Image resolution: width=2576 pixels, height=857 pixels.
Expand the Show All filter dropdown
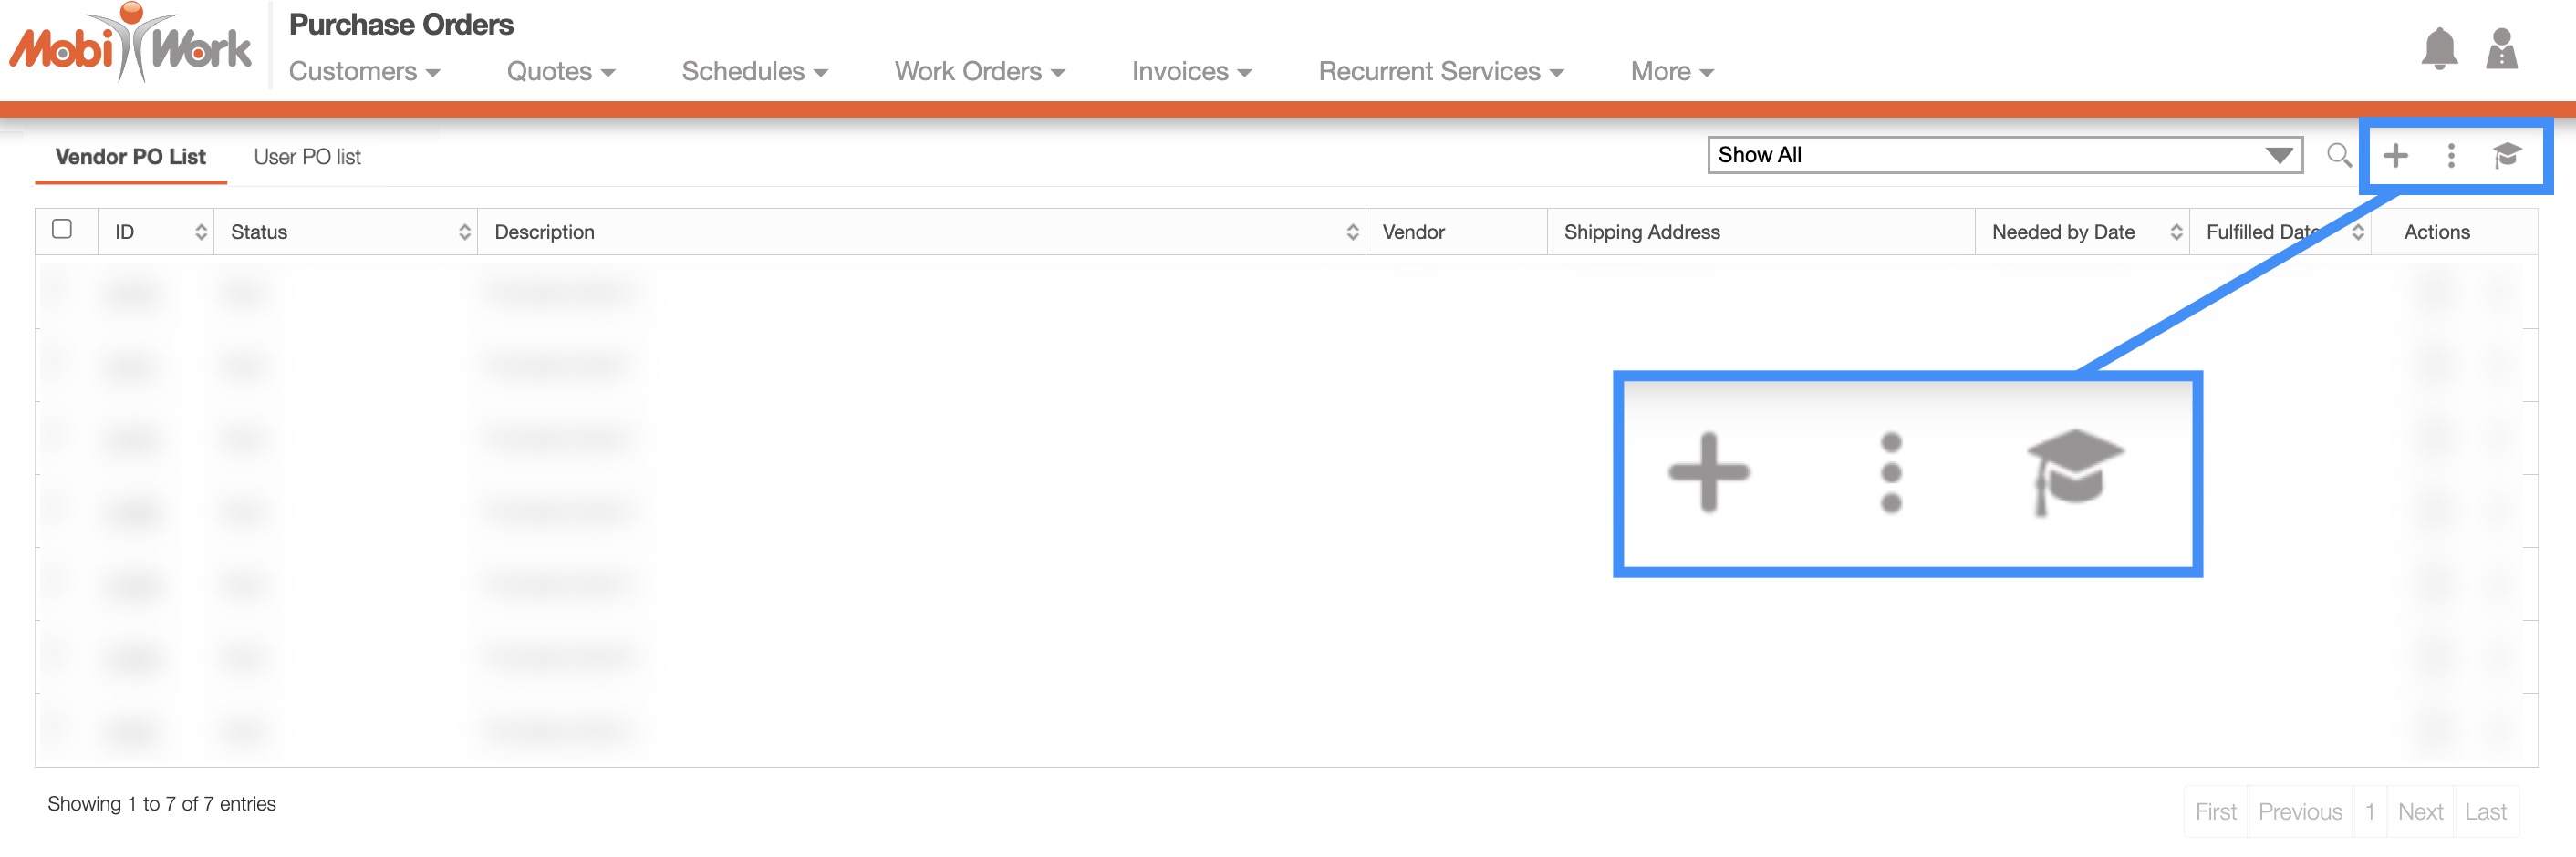pyautogui.click(x=2004, y=155)
